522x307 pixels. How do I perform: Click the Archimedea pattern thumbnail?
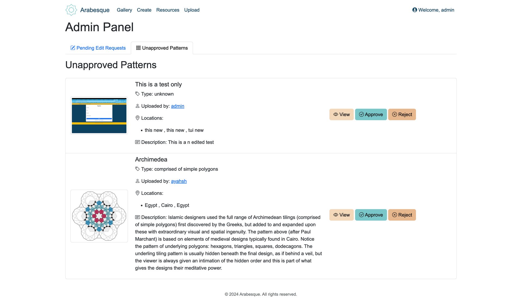[x=99, y=216]
